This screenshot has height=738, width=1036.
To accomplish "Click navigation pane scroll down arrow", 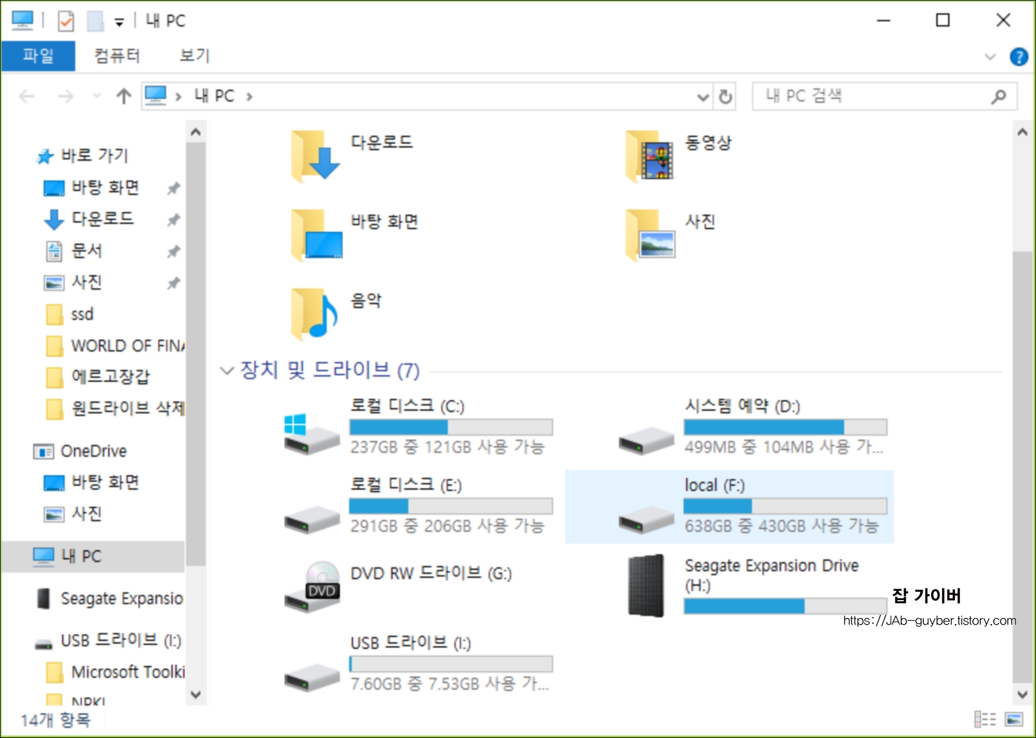I will (196, 694).
